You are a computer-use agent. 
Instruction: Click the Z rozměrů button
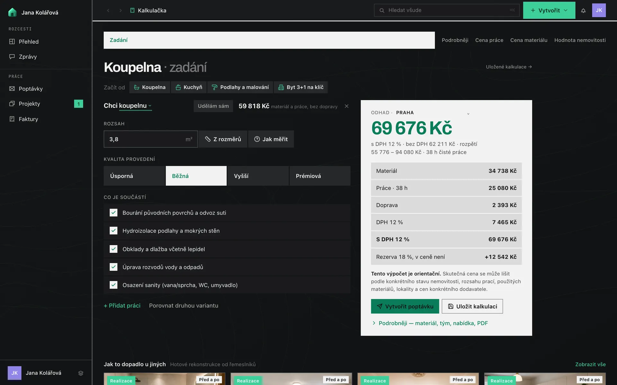(223, 139)
